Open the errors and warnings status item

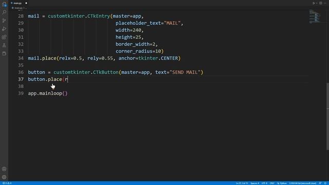pyautogui.click(x=7, y=183)
